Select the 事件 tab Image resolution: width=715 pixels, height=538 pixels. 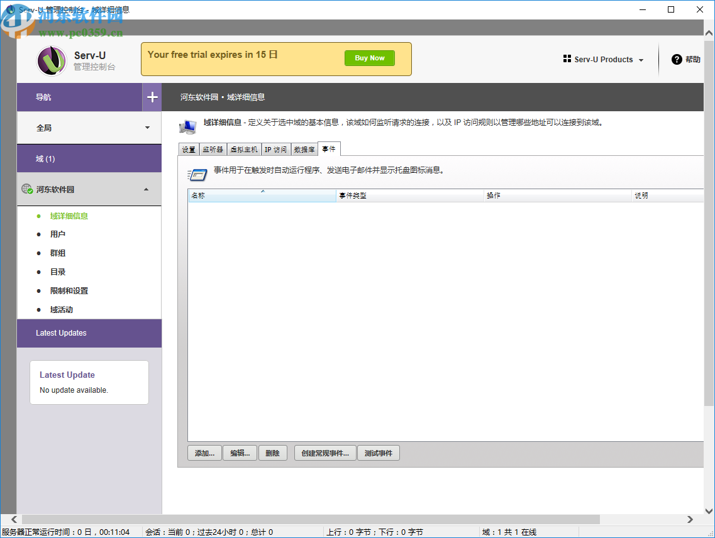[x=329, y=149]
